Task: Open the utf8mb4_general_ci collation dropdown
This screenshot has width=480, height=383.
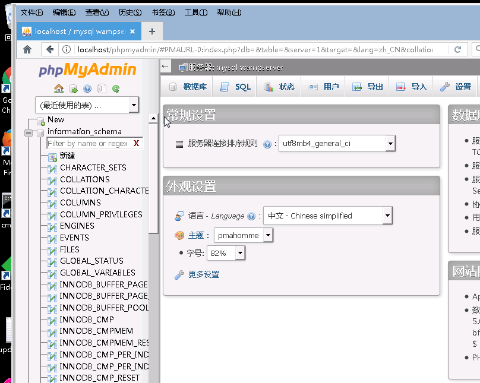Action: point(337,143)
